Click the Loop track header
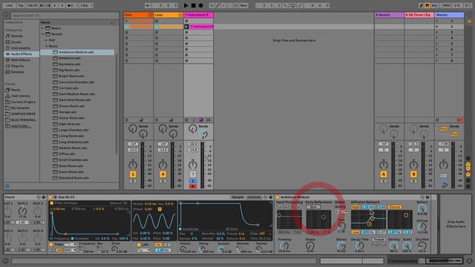This screenshot has height=267, width=475. coord(168,15)
